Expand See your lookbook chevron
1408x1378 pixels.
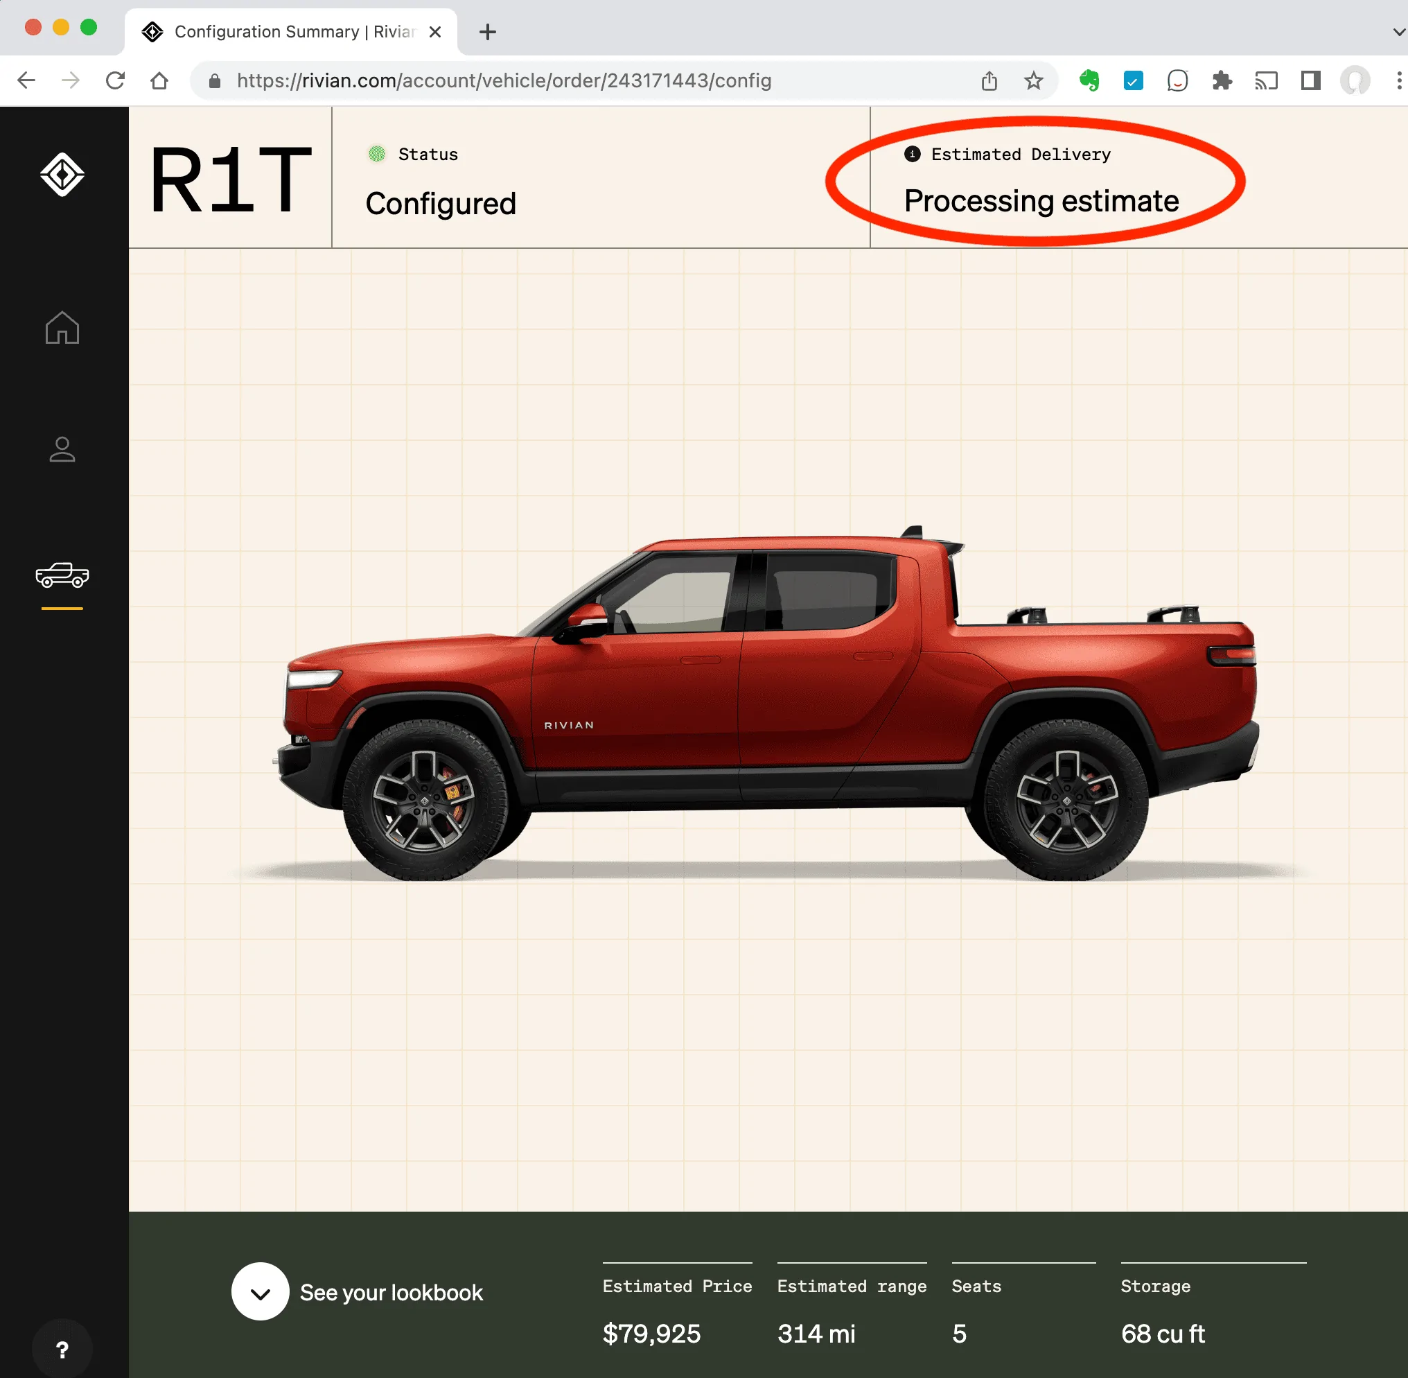tap(261, 1292)
